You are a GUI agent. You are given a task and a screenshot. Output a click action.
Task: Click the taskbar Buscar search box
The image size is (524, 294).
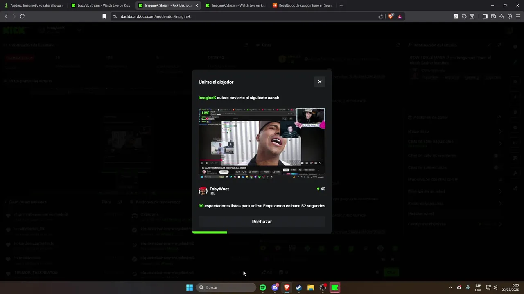[226, 287]
